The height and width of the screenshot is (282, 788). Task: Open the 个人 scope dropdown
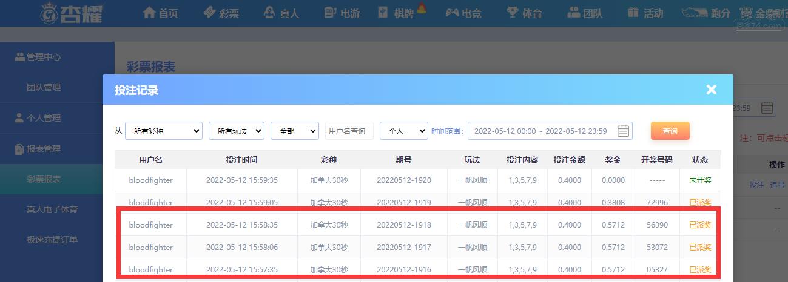click(x=404, y=131)
